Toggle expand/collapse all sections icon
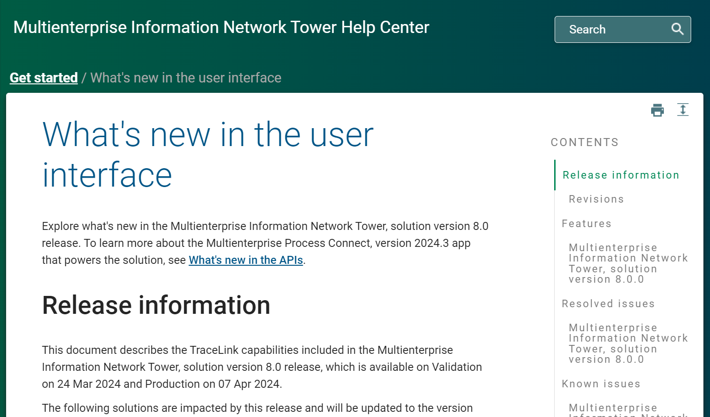The image size is (710, 417). [683, 110]
